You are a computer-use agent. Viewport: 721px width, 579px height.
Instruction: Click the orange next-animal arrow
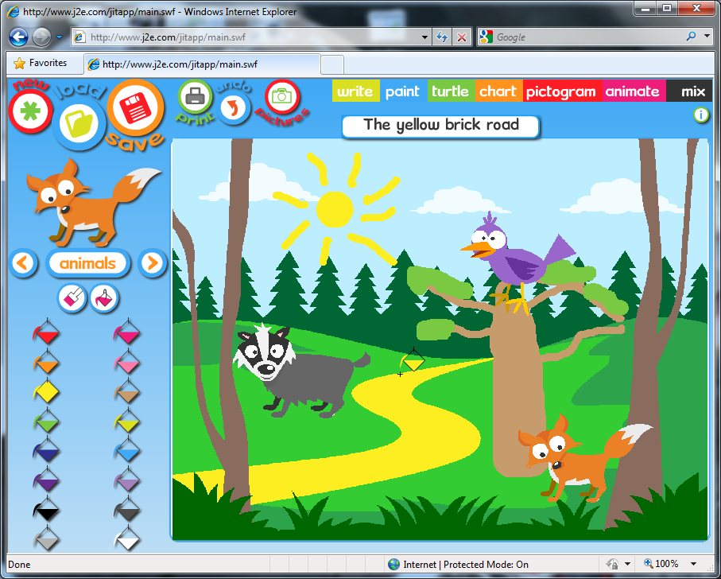point(151,263)
